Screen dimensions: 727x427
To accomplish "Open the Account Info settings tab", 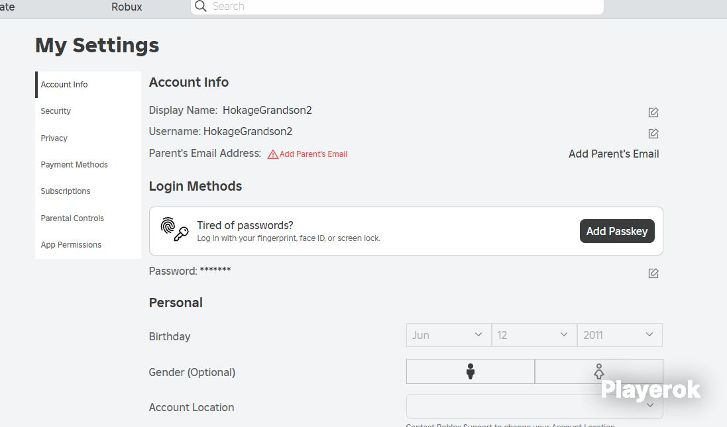I will (88, 84).
